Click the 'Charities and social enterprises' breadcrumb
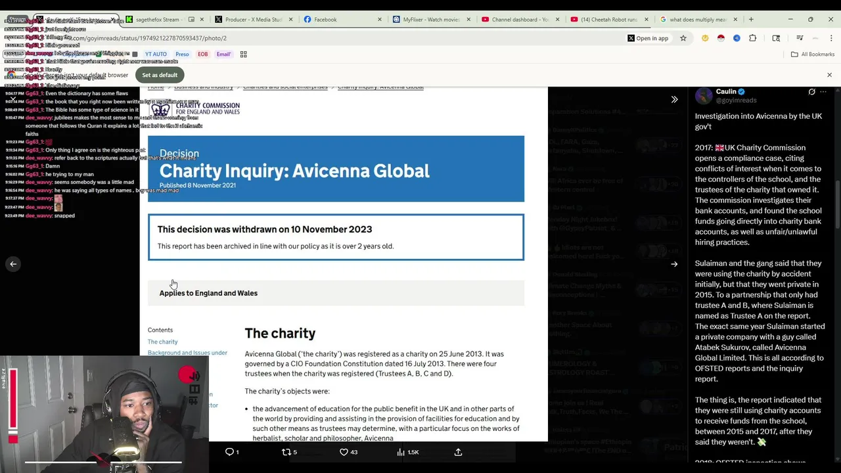 point(285,87)
